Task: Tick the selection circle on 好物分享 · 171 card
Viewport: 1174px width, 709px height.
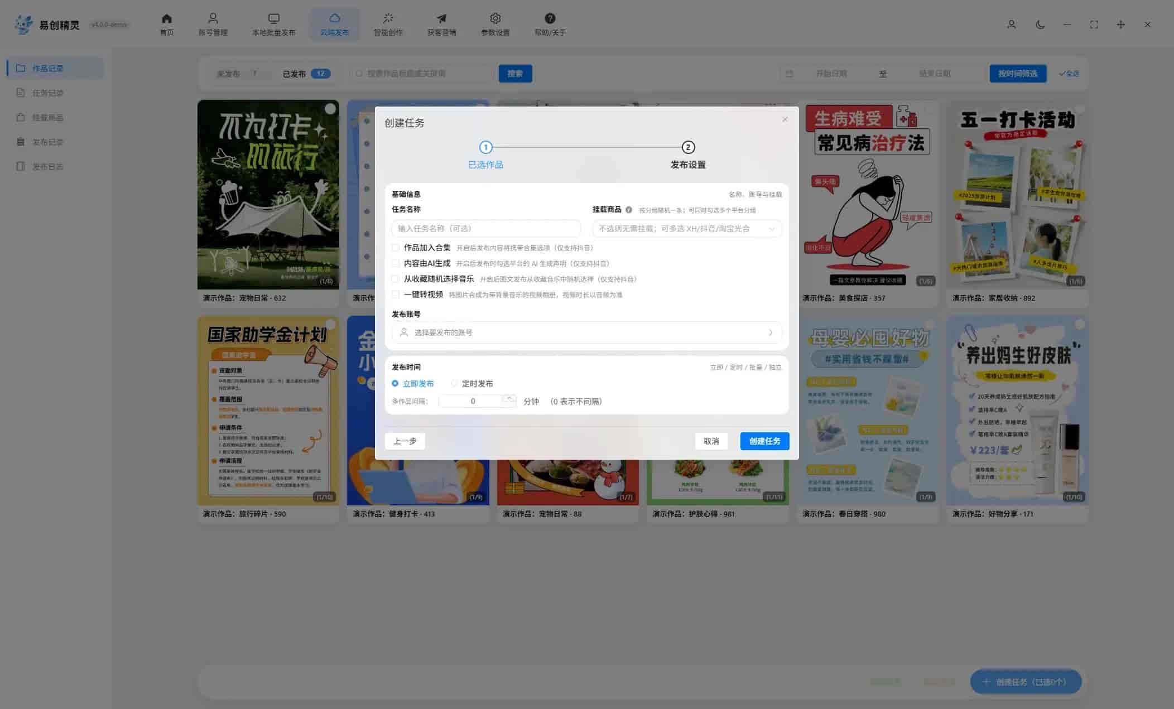Action: (1080, 325)
